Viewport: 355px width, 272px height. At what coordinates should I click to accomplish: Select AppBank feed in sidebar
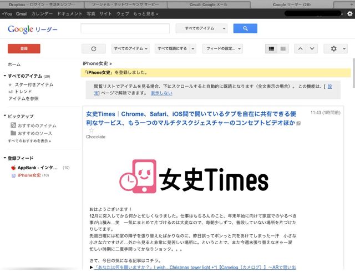pyautogui.click(x=38, y=168)
